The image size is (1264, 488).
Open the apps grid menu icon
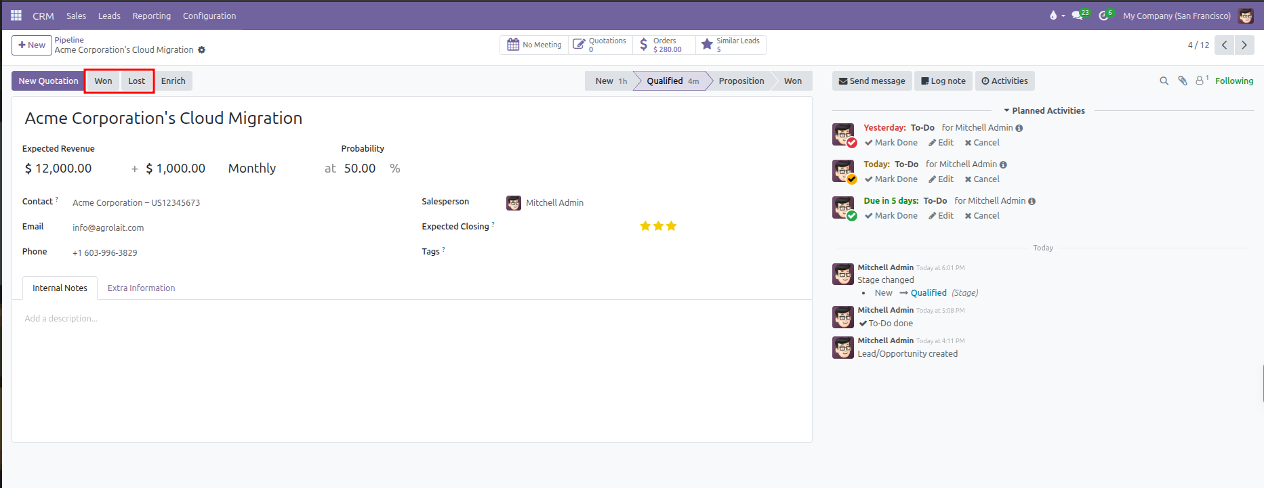tap(16, 15)
